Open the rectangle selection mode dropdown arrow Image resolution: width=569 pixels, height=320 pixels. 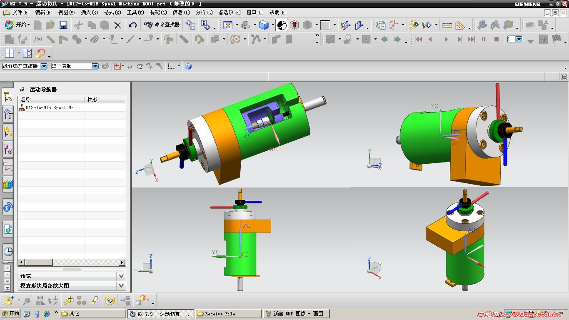pos(179,66)
